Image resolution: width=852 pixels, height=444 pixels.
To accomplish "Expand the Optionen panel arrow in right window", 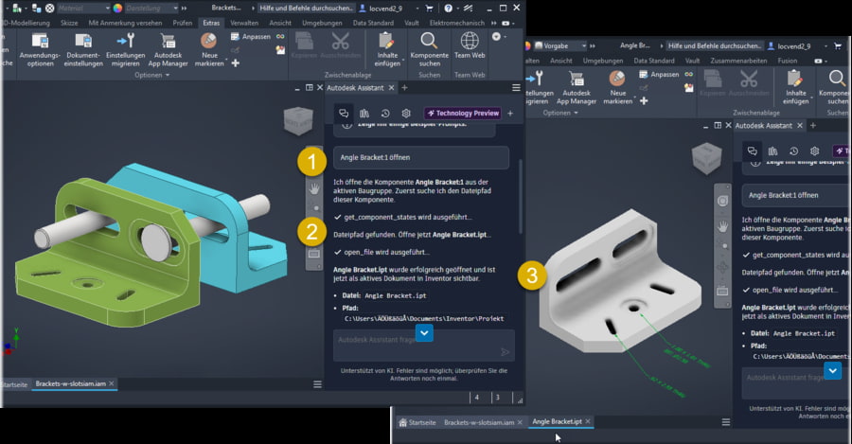I will coord(576,113).
